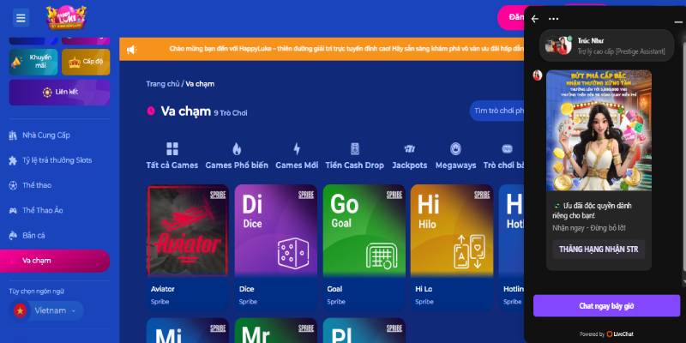
Task: Open Cấp độ level tile
Action: coord(86,62)
